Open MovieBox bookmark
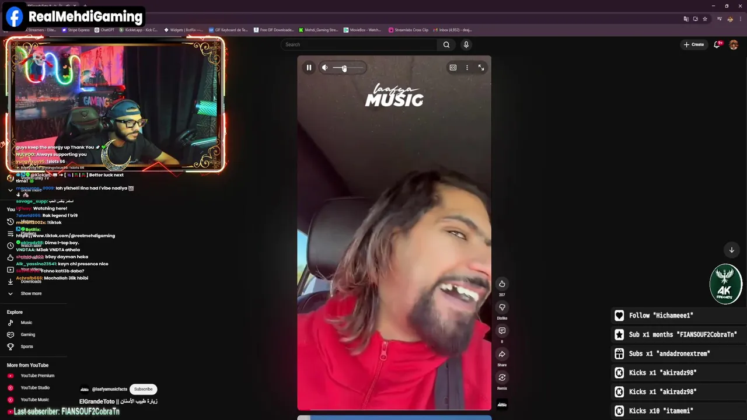 [x=362, y=30]
